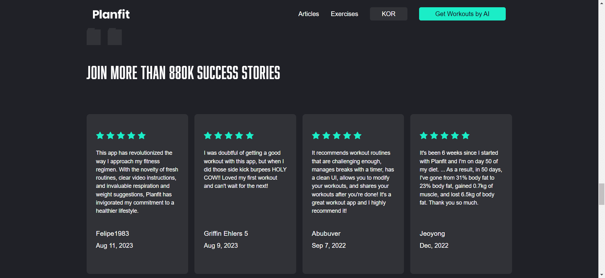Screen dimensions: 605x278
Task: Click the review text starting 'It's been 6 weeks'
Action: pos(461,178)
